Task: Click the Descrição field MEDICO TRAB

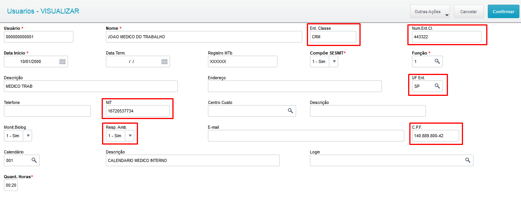Action: [91, 86]
